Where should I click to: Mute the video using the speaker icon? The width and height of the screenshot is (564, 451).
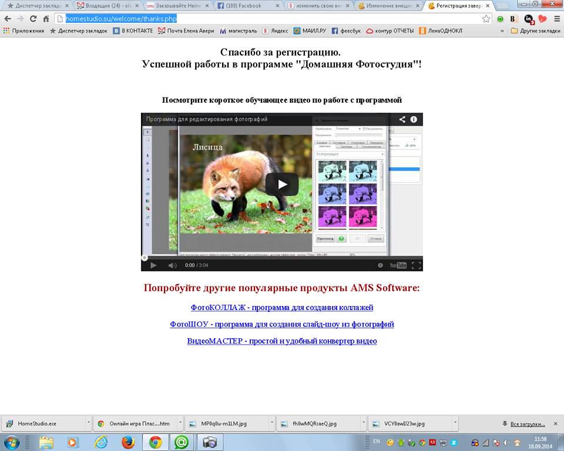pyautogui.click(x=172, y=265)
